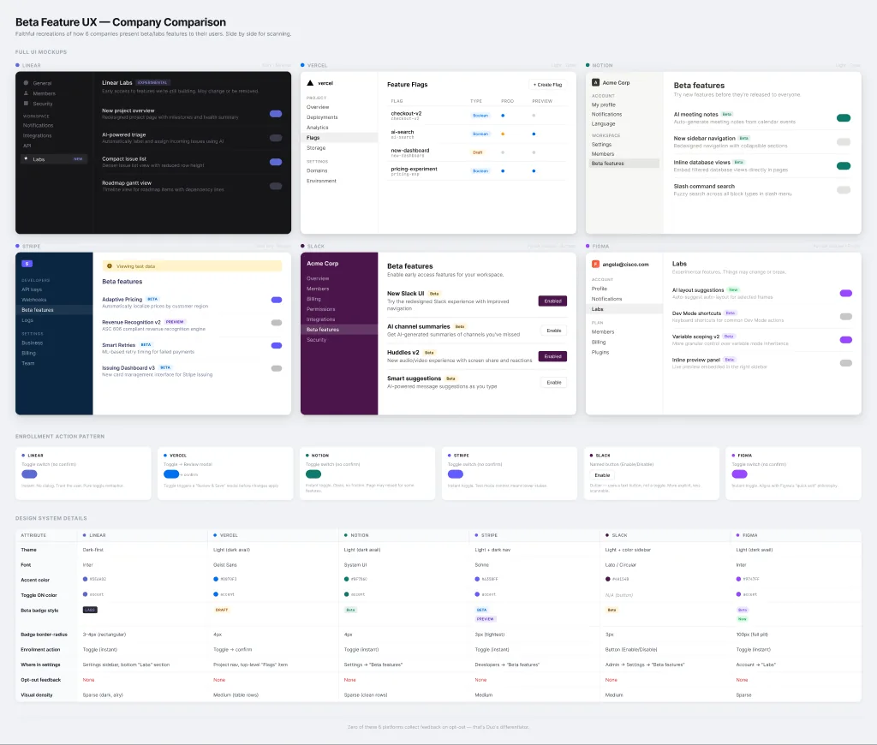The width and height of the screenshot is (877, 745).
Task: Click Vercel blue toggle in enrollment card
Action: tap(171, 474)
